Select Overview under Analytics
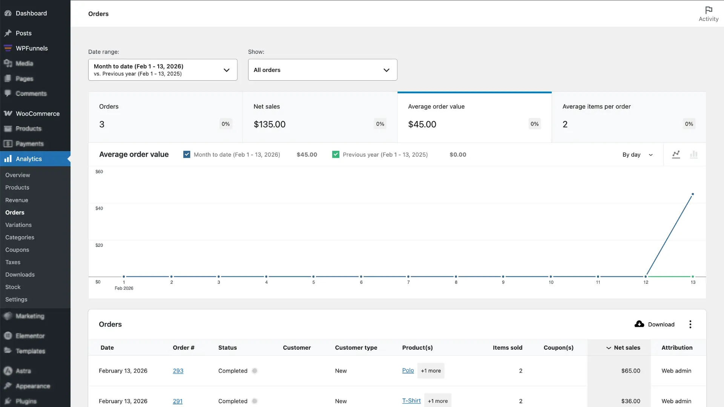Viewport: 724px width, 407px height. point(17,175)
